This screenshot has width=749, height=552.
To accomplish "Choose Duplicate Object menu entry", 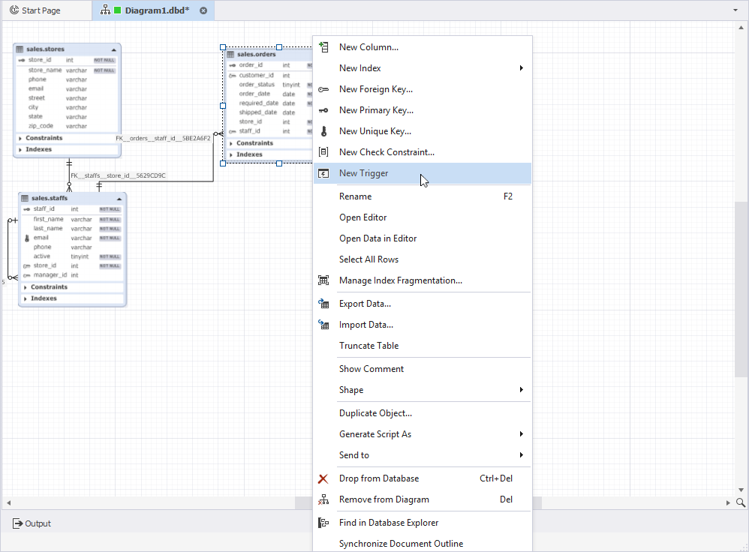I will click(423, 413).
